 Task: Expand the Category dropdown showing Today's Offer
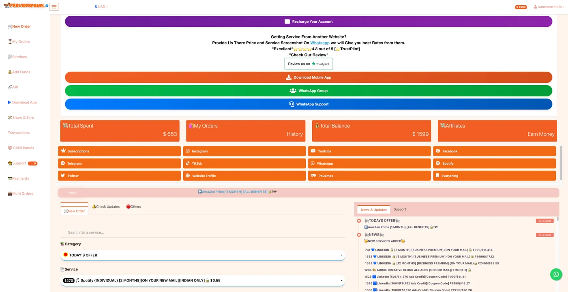pyautogui.click(x=203, y=255)
